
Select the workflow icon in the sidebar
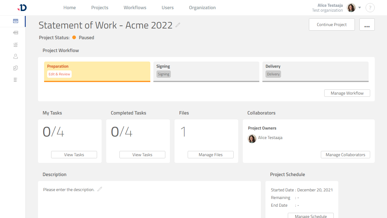(16, 32)
